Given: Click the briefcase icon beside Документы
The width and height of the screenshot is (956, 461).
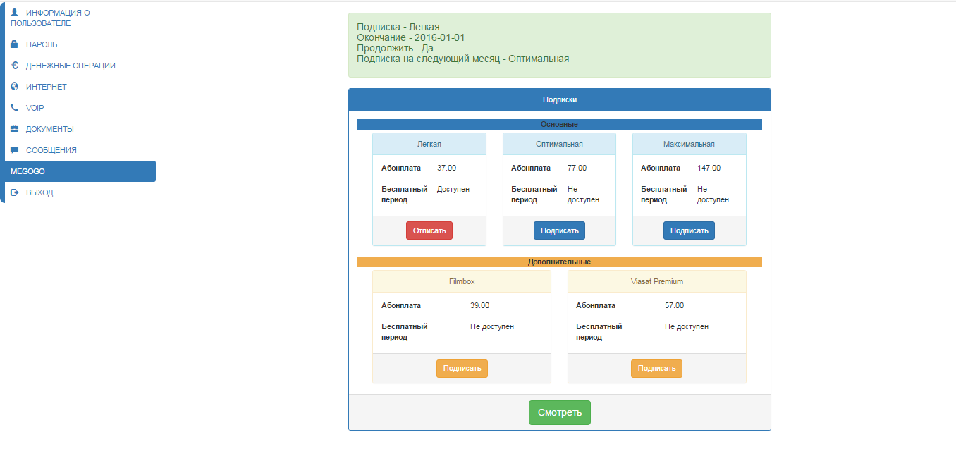Looking at the screenshot, I should pos(14,129).
